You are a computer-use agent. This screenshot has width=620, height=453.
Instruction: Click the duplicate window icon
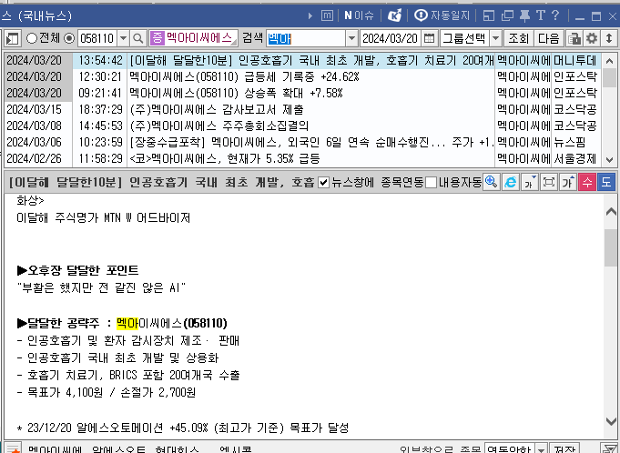507,15
